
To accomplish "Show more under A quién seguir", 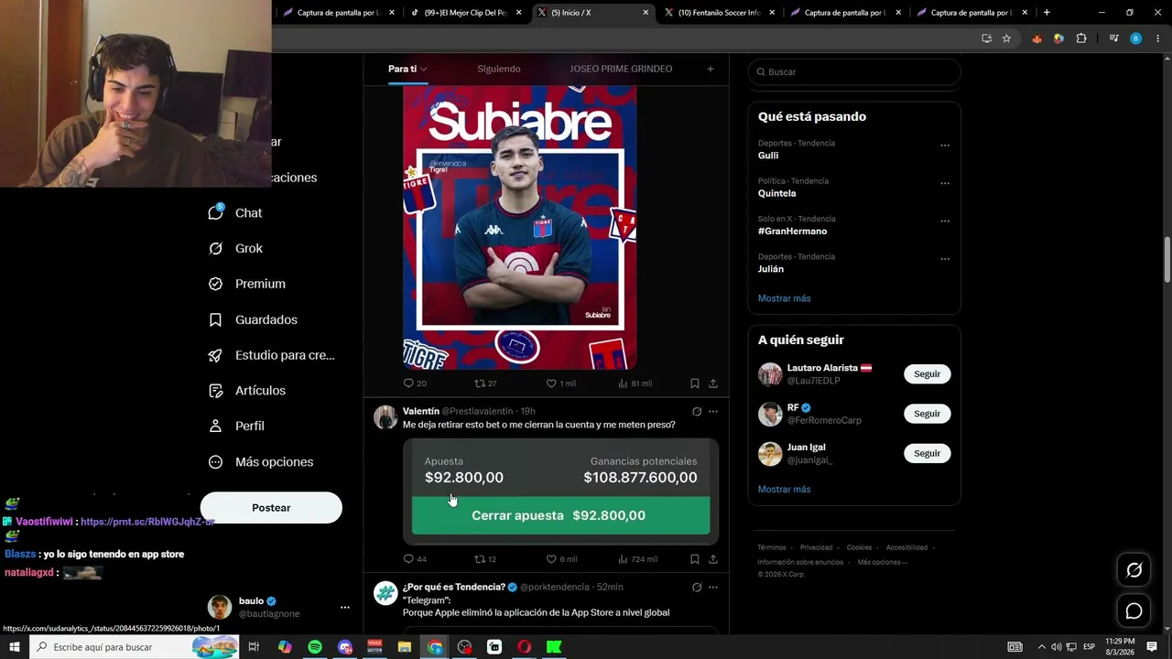I will [x=784, y=490].
